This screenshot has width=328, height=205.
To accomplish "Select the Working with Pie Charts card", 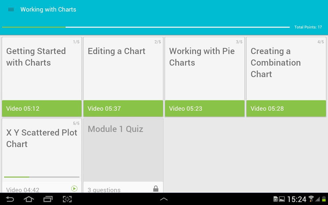I will pyautogui.click(x=205, y=69).
